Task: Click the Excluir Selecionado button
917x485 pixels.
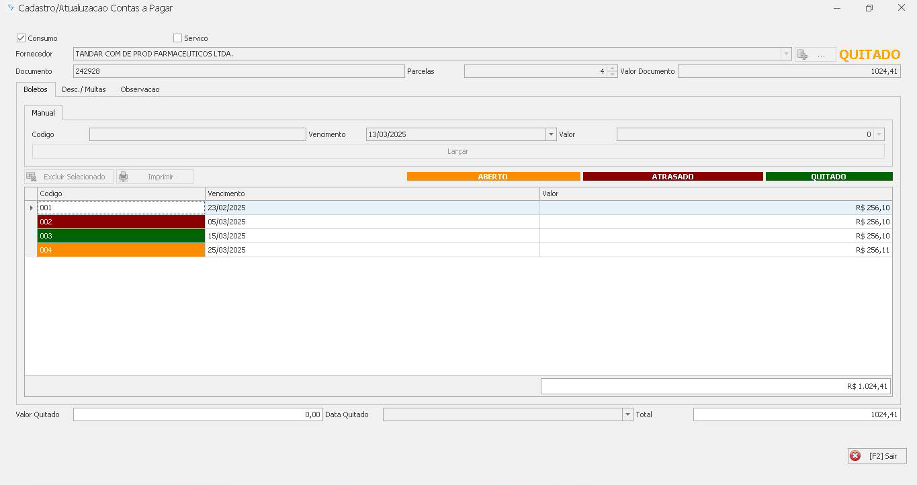Action: [x=69, y=177]
